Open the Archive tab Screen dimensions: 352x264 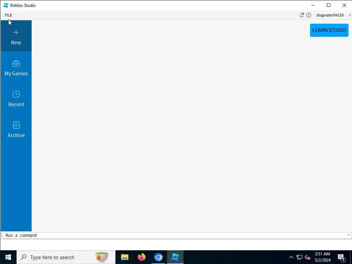click(16, 129)
